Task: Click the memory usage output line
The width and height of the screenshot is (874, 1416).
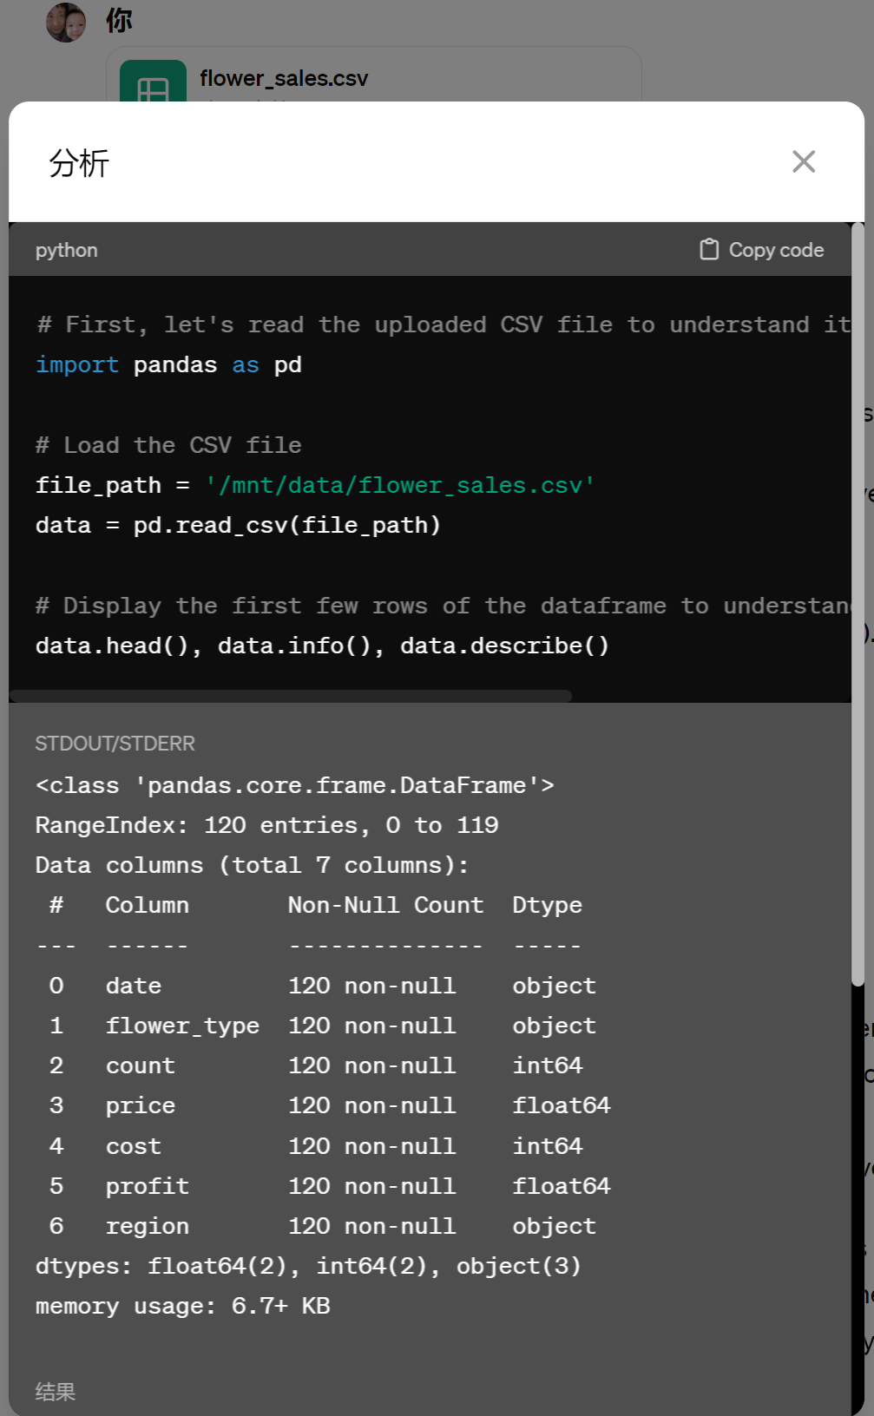Action: pyautogui.click(x=182, y=1306)
